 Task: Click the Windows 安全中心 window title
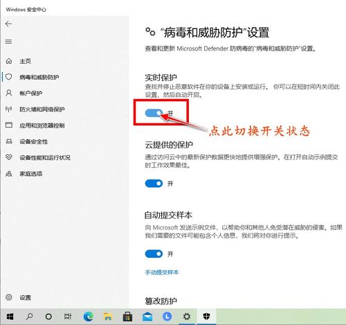(x=26, y=10)
